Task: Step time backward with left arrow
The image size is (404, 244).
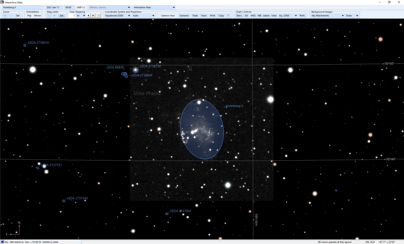Action: pyautogui.click(x=89, y=16)
